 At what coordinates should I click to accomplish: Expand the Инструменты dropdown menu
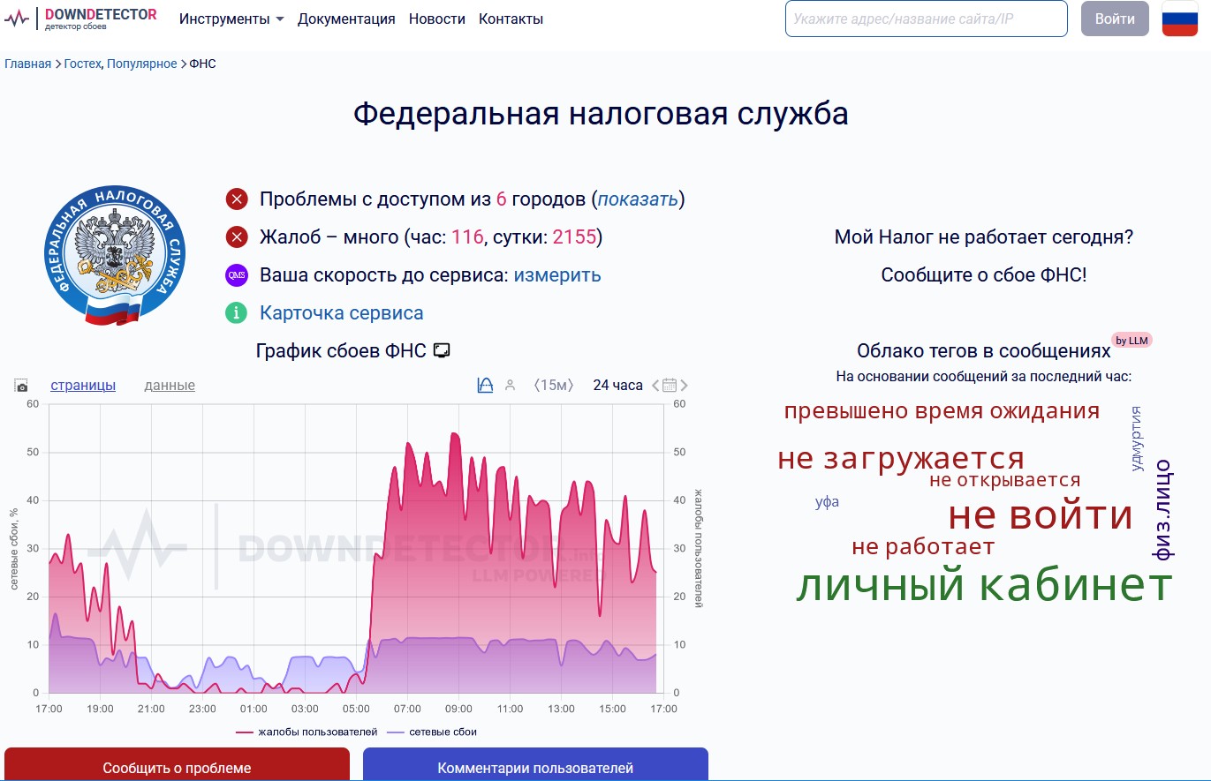point(231,19)
